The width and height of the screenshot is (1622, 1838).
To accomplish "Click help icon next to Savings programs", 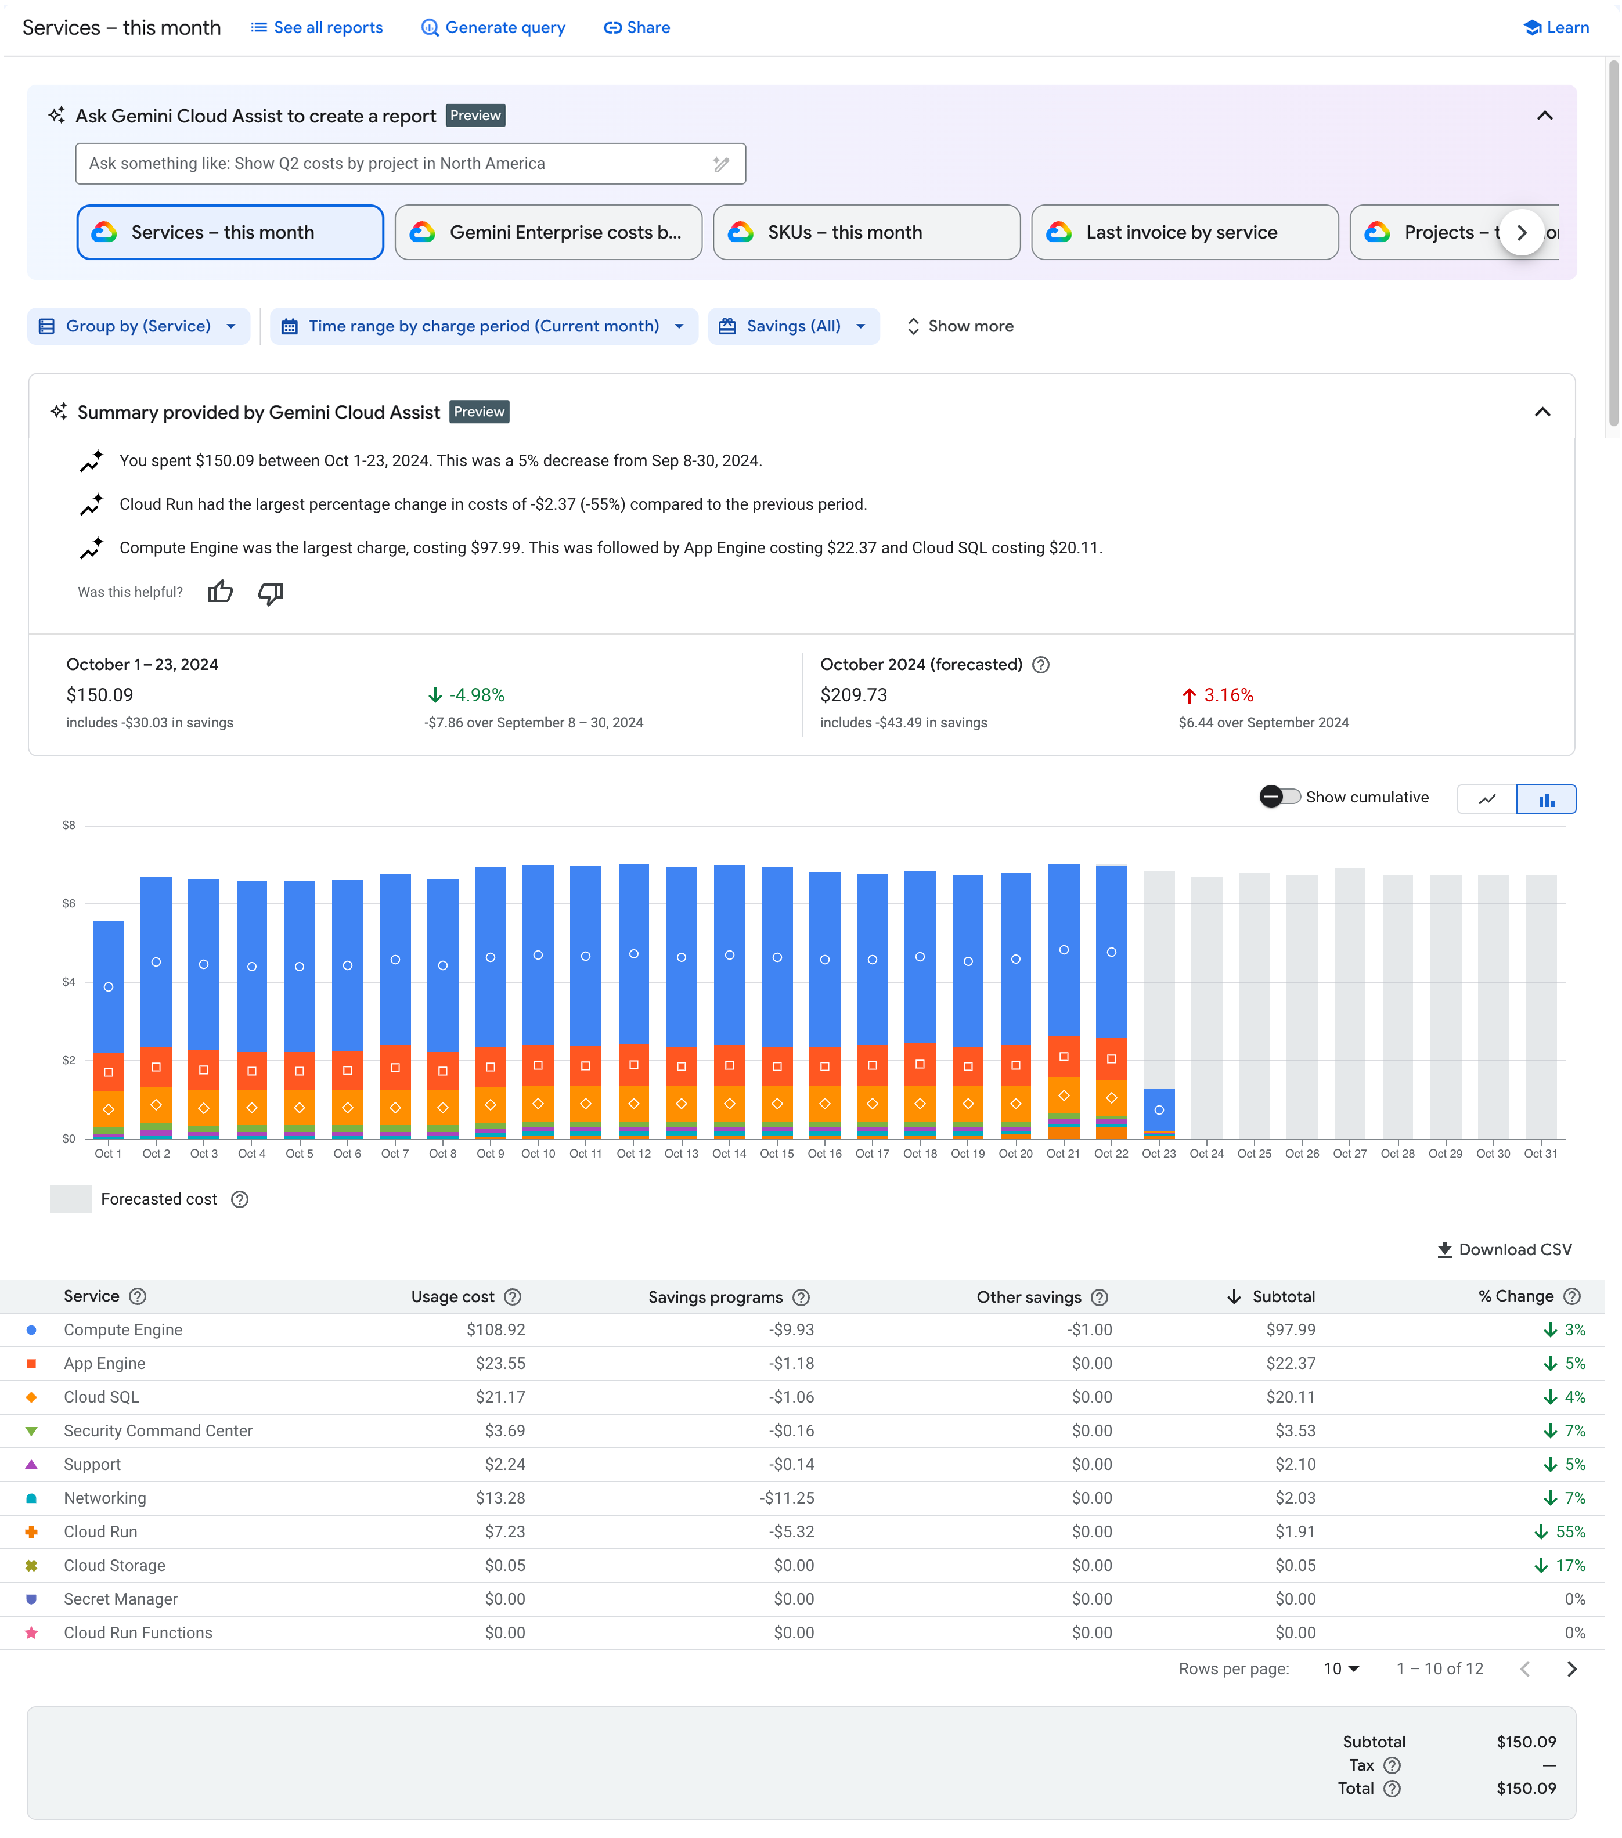I will (801, 1298).
